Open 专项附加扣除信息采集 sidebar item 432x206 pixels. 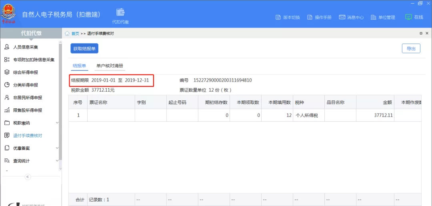(34, 60)
